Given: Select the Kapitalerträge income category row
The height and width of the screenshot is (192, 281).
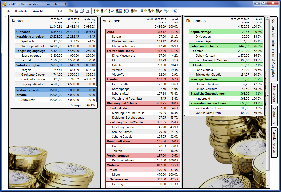Looking at the screenshot, I should pos(226,32).
